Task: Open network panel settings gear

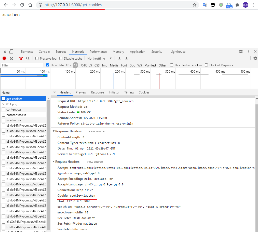Action: 255,58
